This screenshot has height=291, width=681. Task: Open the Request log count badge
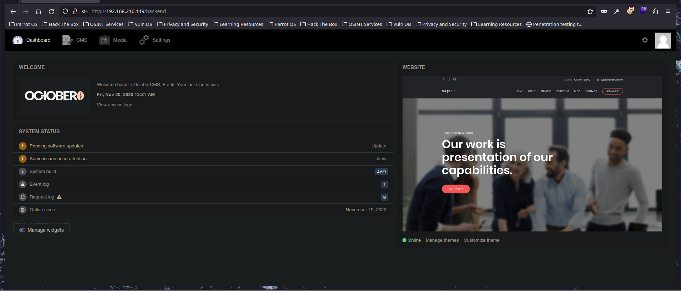point(384,197)
